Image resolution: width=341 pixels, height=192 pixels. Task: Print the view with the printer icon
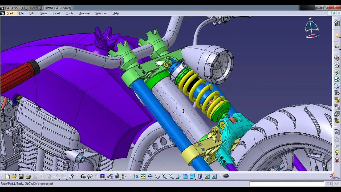click(28, 176)
